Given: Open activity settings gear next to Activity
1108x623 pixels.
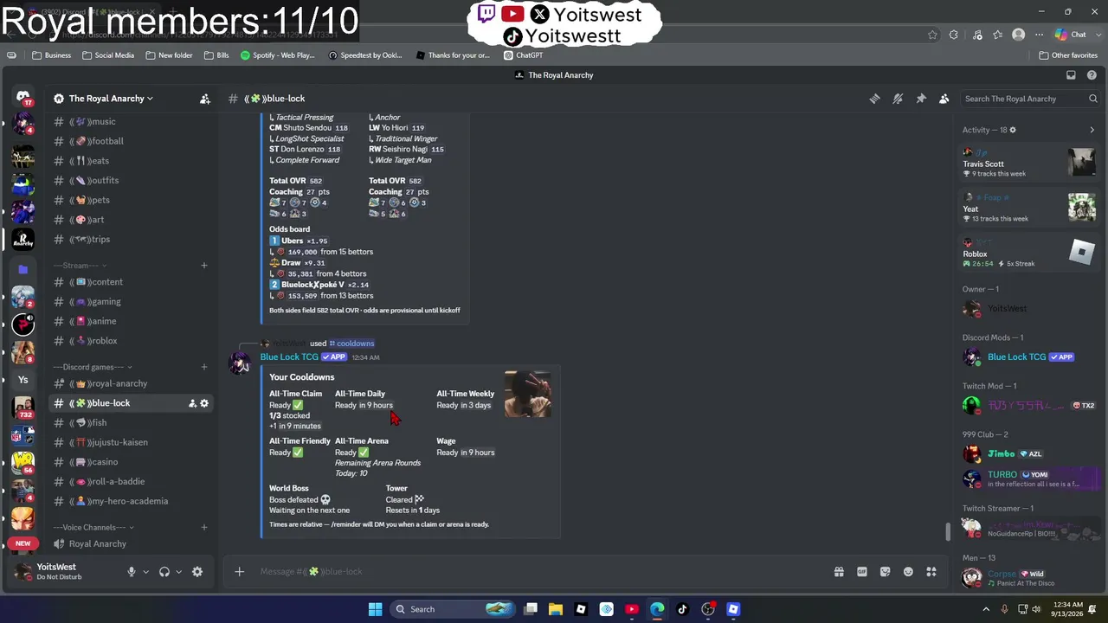Looking at the screenshot, I should [1013, 130].
